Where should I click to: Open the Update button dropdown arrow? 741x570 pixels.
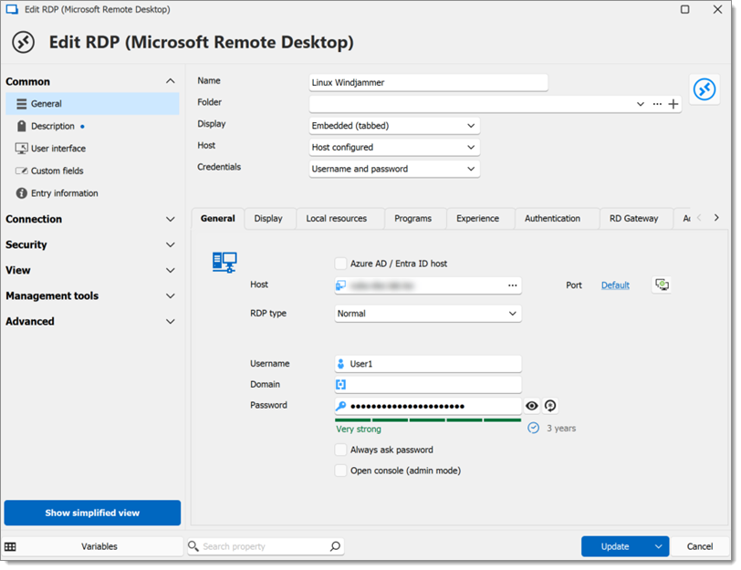tap(659, 546)
